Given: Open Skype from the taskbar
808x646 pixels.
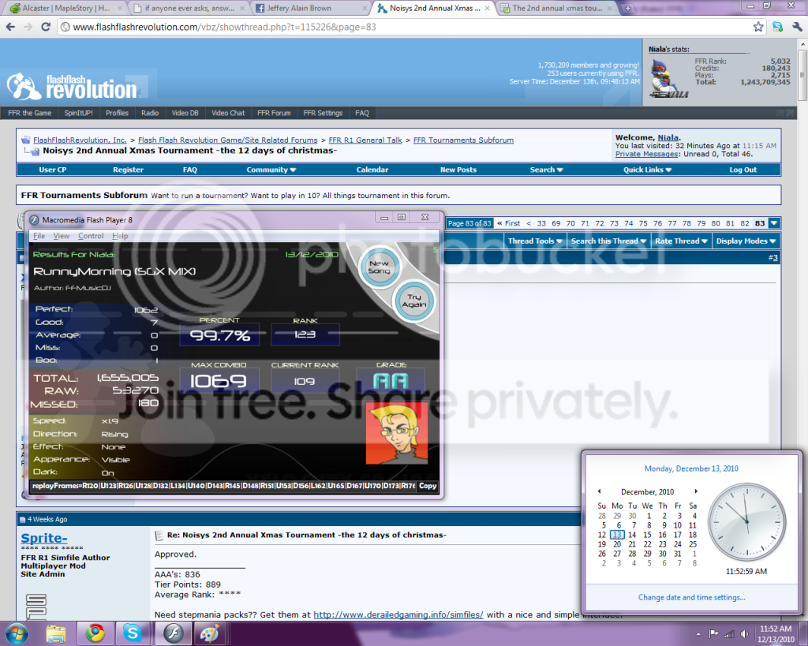Looking at the screenshot, I should click(132, 633).
